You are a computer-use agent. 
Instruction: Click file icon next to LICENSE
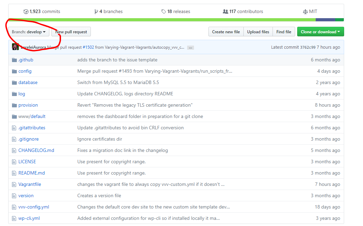(x=14, y=162)
